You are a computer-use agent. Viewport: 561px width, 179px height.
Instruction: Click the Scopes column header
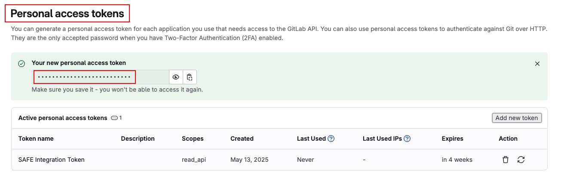click(193, 139)
